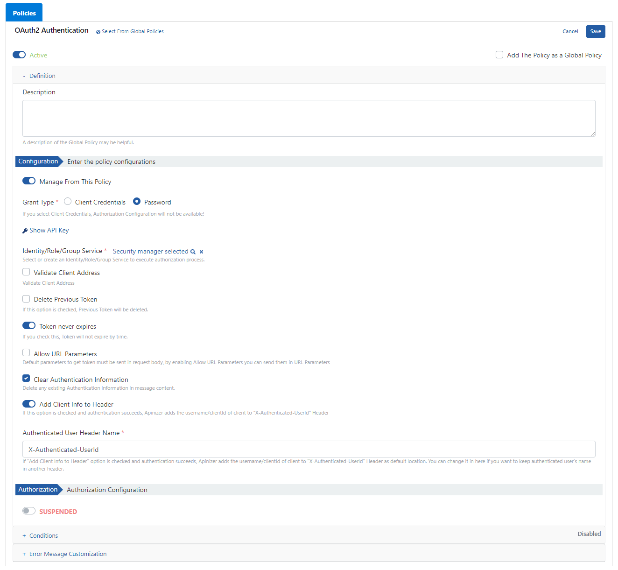Select Client Credentials grant type

[68, 201]
